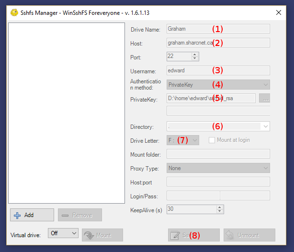Expand the Authentication method dropdown
The image size is (294, 252).
point(218,85)
